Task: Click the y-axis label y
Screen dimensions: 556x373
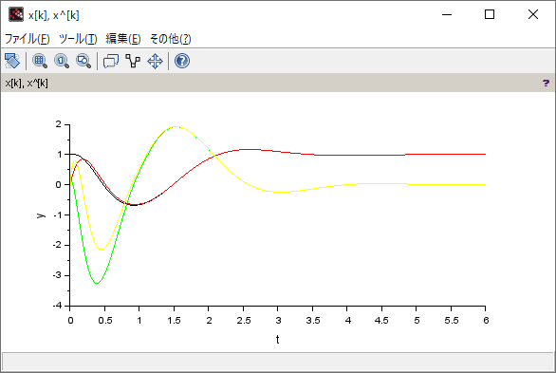Action: click(41, 215)
